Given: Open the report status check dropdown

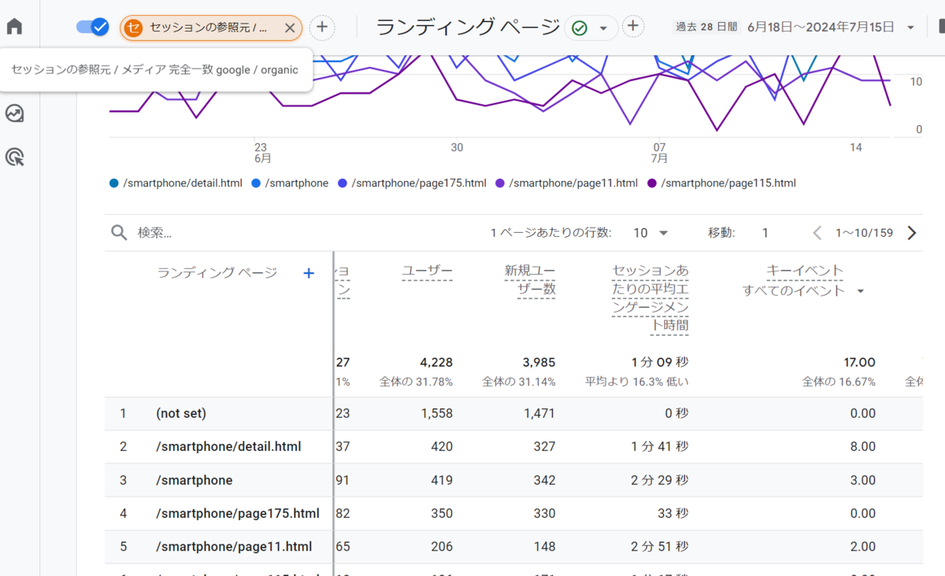Looking at the screenshot, I should click(591, 28).
